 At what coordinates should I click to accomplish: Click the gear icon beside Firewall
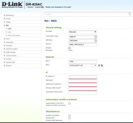[4, 46]
